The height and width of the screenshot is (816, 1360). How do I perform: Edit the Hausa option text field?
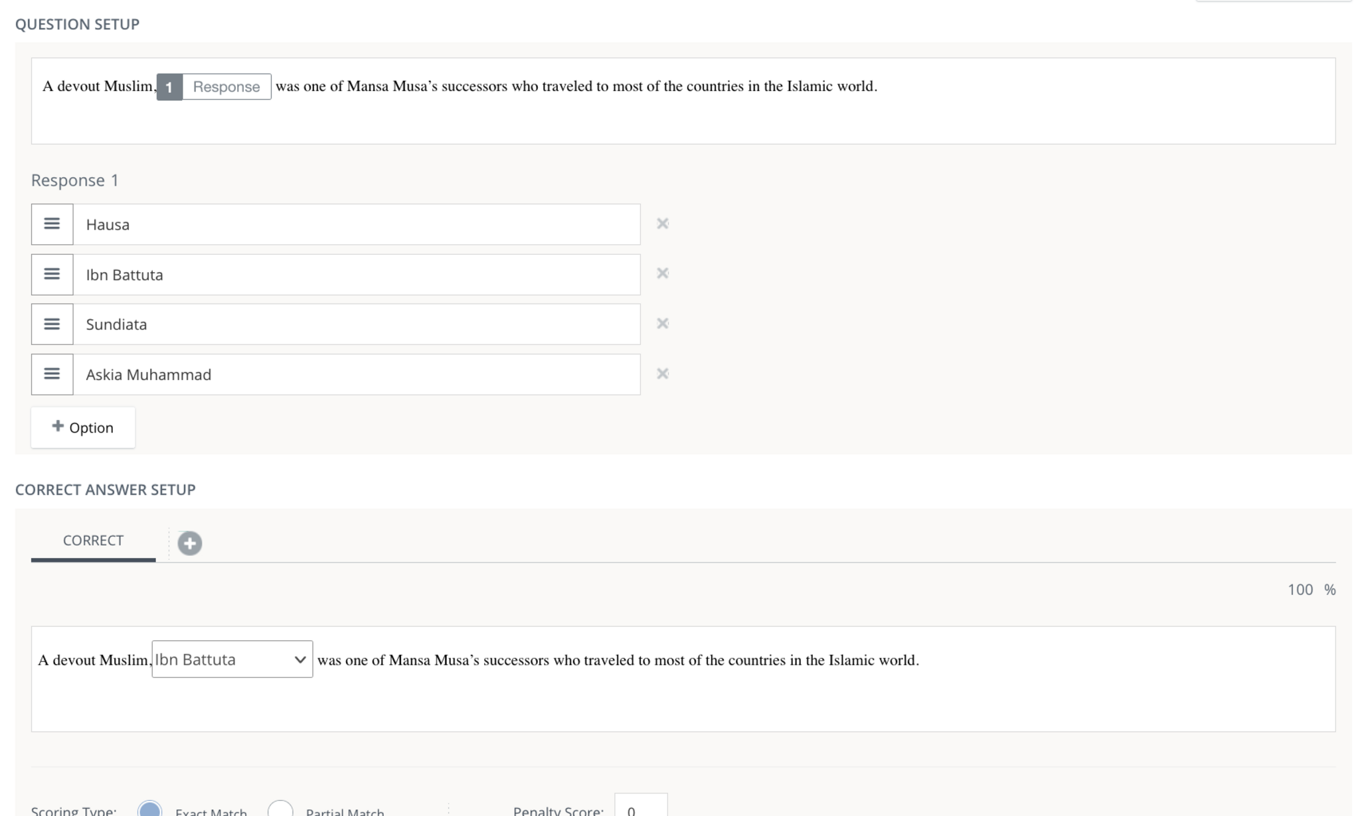tap(356, 224)
